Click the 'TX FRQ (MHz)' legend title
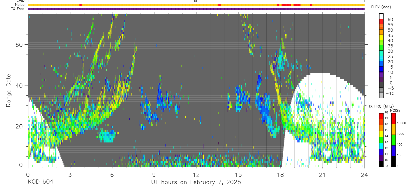Screen dimensions: 410x189 381,106
